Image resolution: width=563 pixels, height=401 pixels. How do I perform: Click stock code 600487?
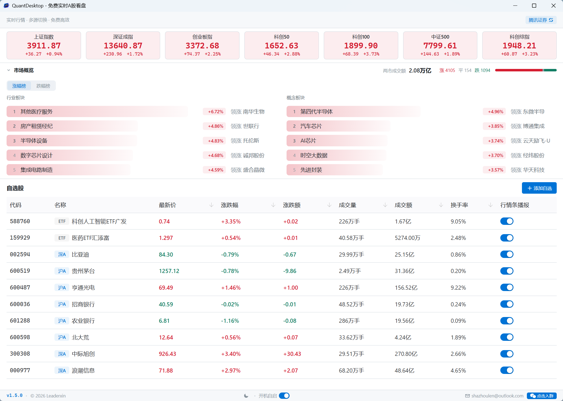[x=20, y=287]
